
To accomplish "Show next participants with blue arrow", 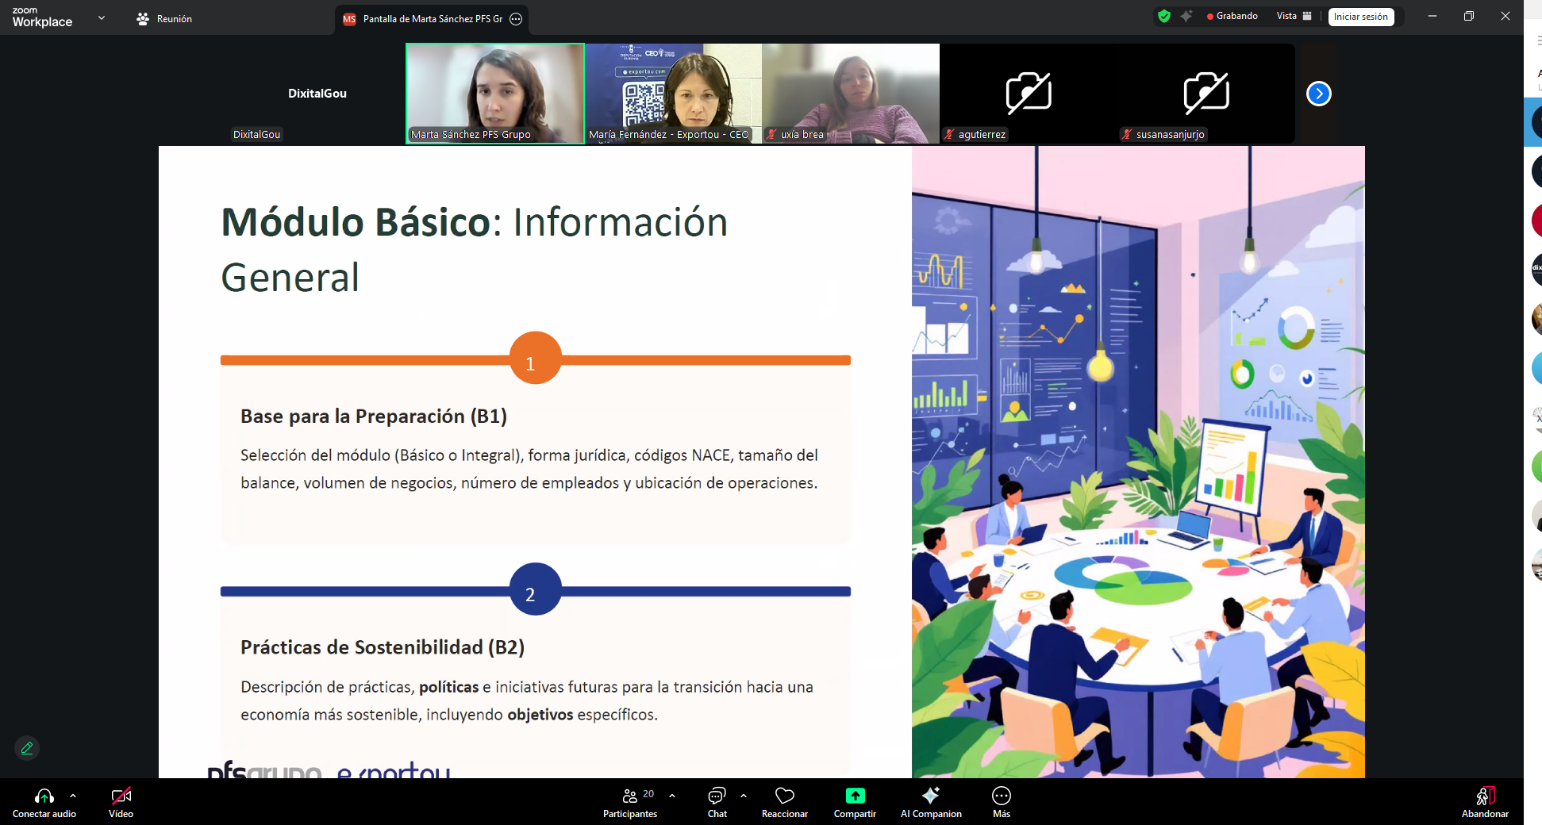I will pyautogui.click(x=1318, y=94).
